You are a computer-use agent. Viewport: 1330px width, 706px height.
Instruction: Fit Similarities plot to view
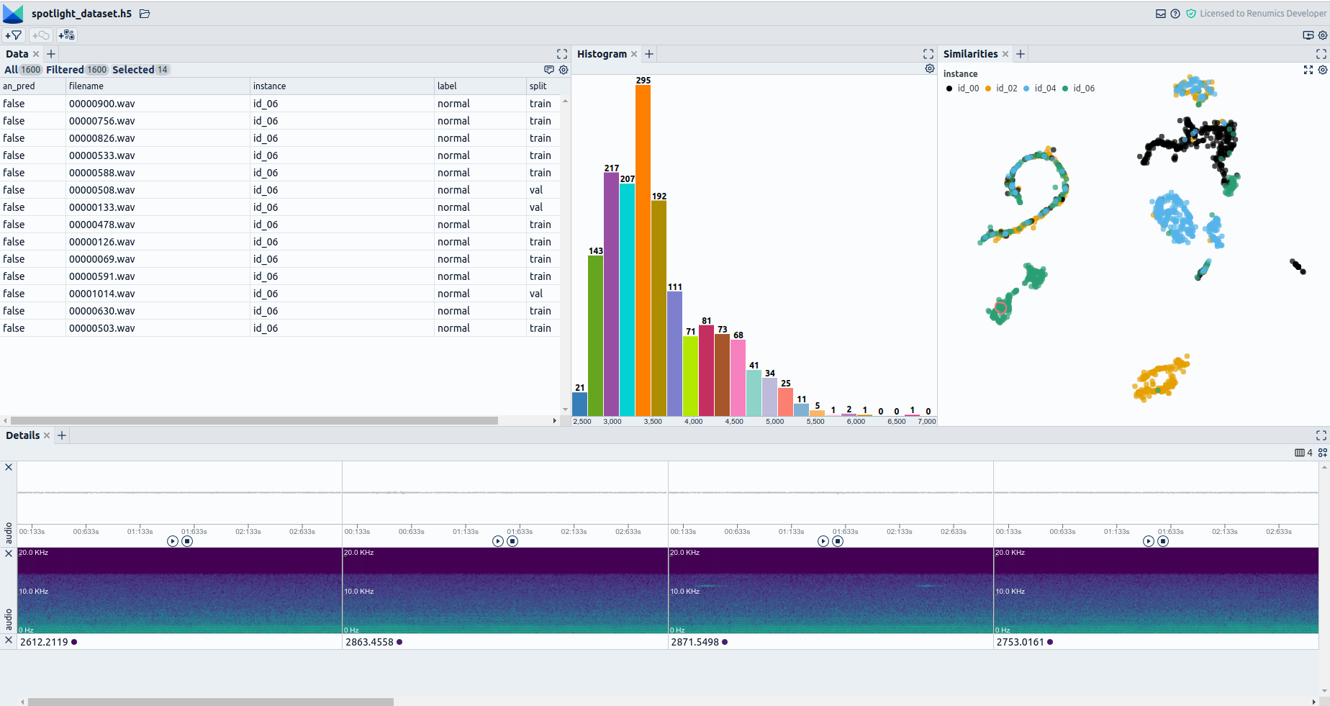point(1308,70)
